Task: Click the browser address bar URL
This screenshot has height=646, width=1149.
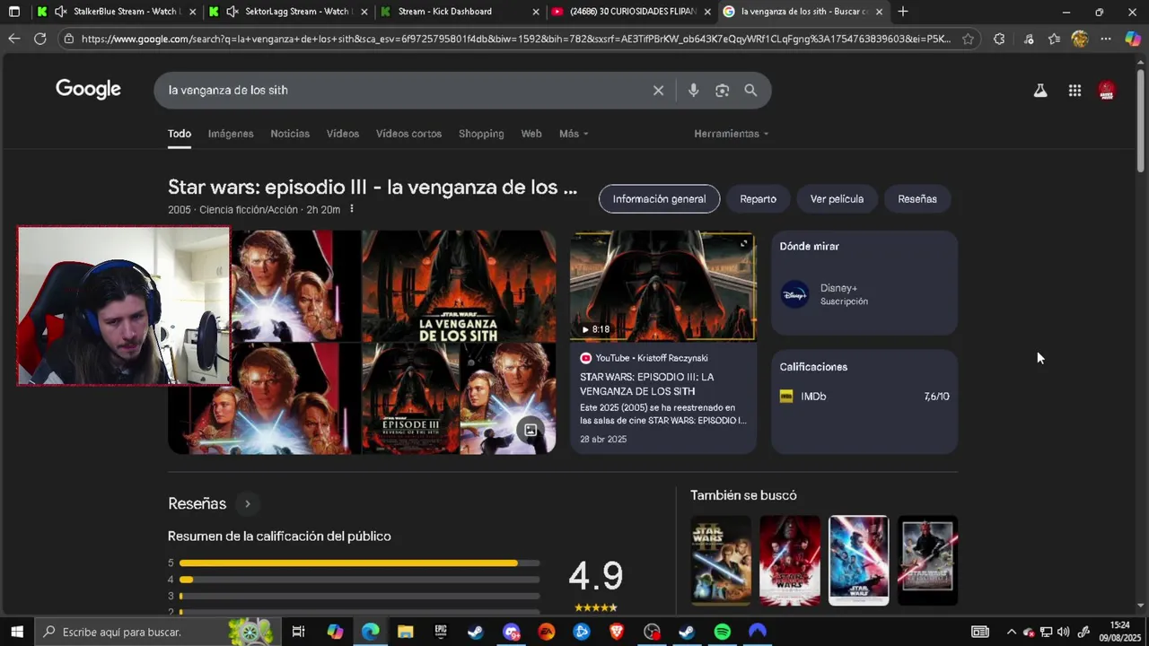Action: pos(515,39)
